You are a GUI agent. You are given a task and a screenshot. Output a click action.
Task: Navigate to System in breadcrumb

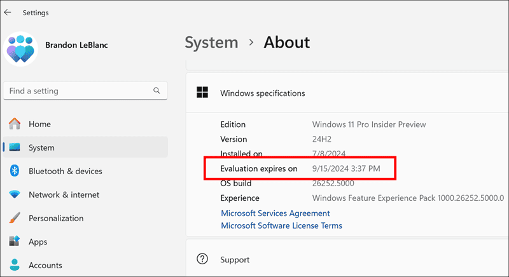pos(211,43)
